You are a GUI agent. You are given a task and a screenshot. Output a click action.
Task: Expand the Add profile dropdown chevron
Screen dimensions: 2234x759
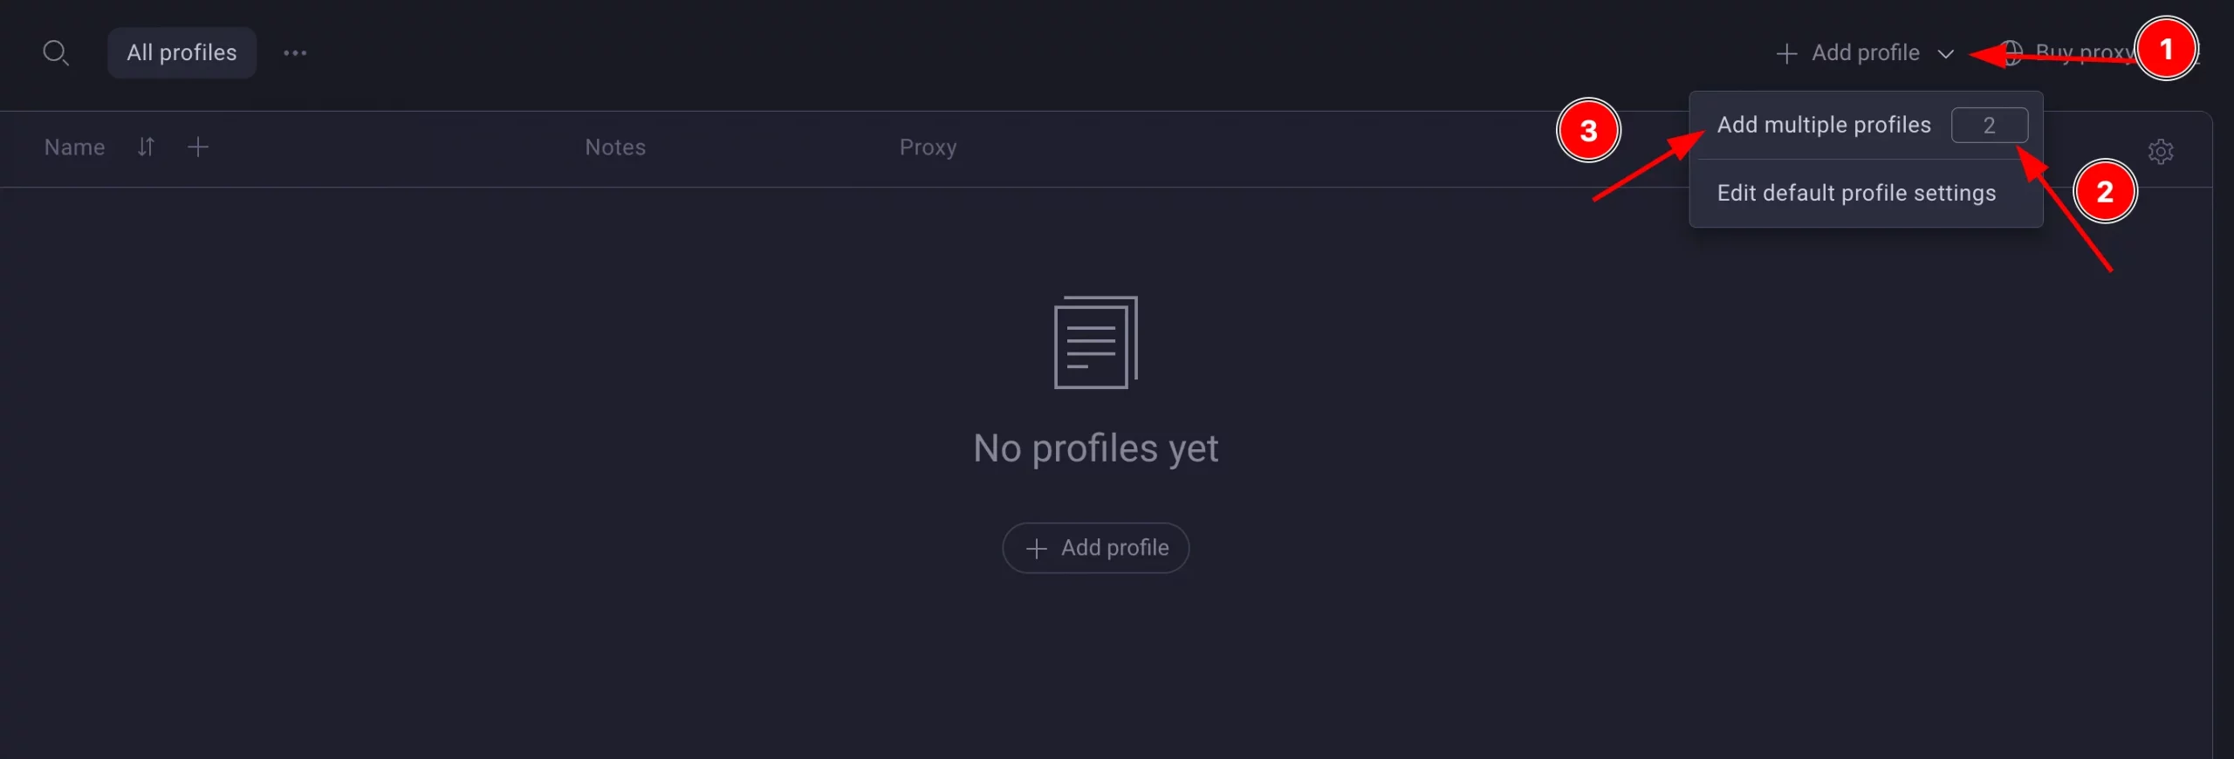tap(1945, 53)
